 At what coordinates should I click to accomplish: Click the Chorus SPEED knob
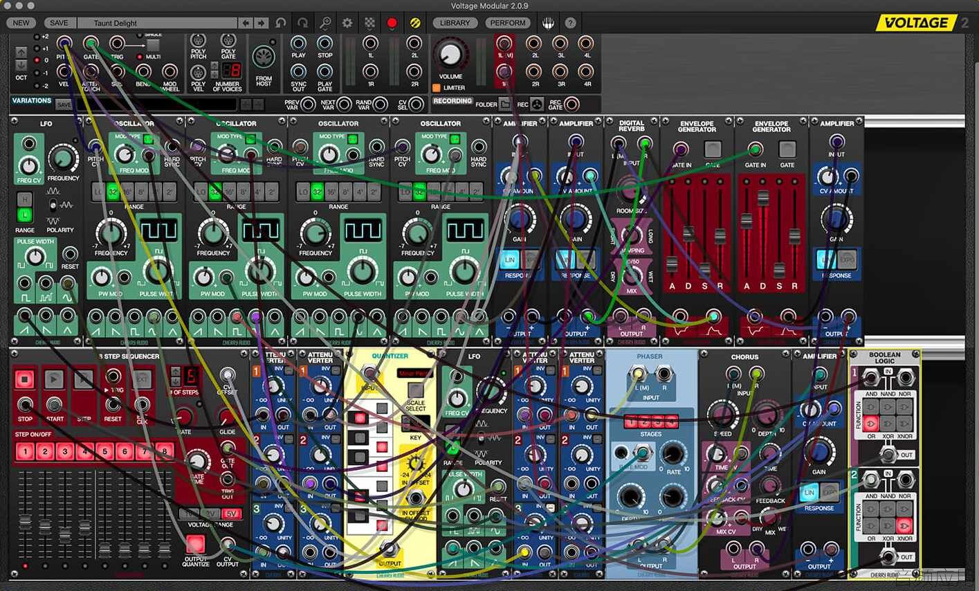pyautogui.click(x=722, y=415)
